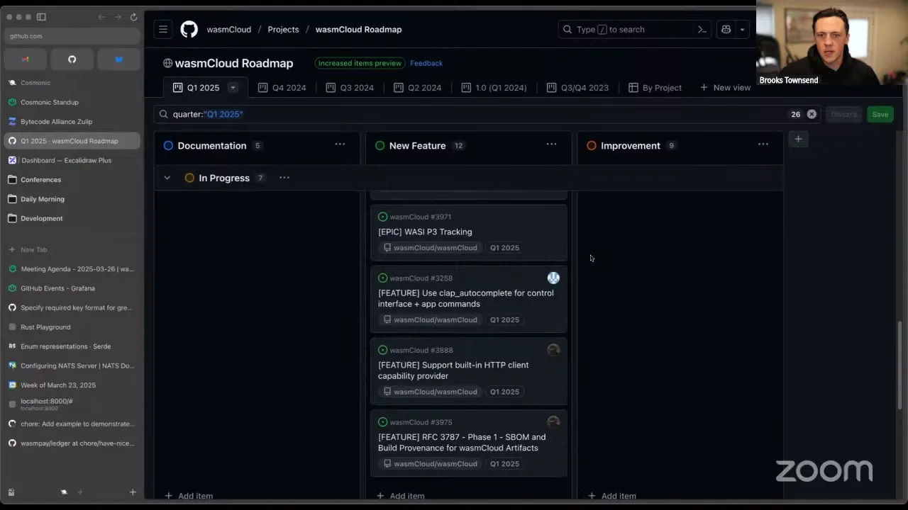Screen dimensions: 908x510
Task: Click the GitHub Octocat logo in the header
Action: pos(189,29)
